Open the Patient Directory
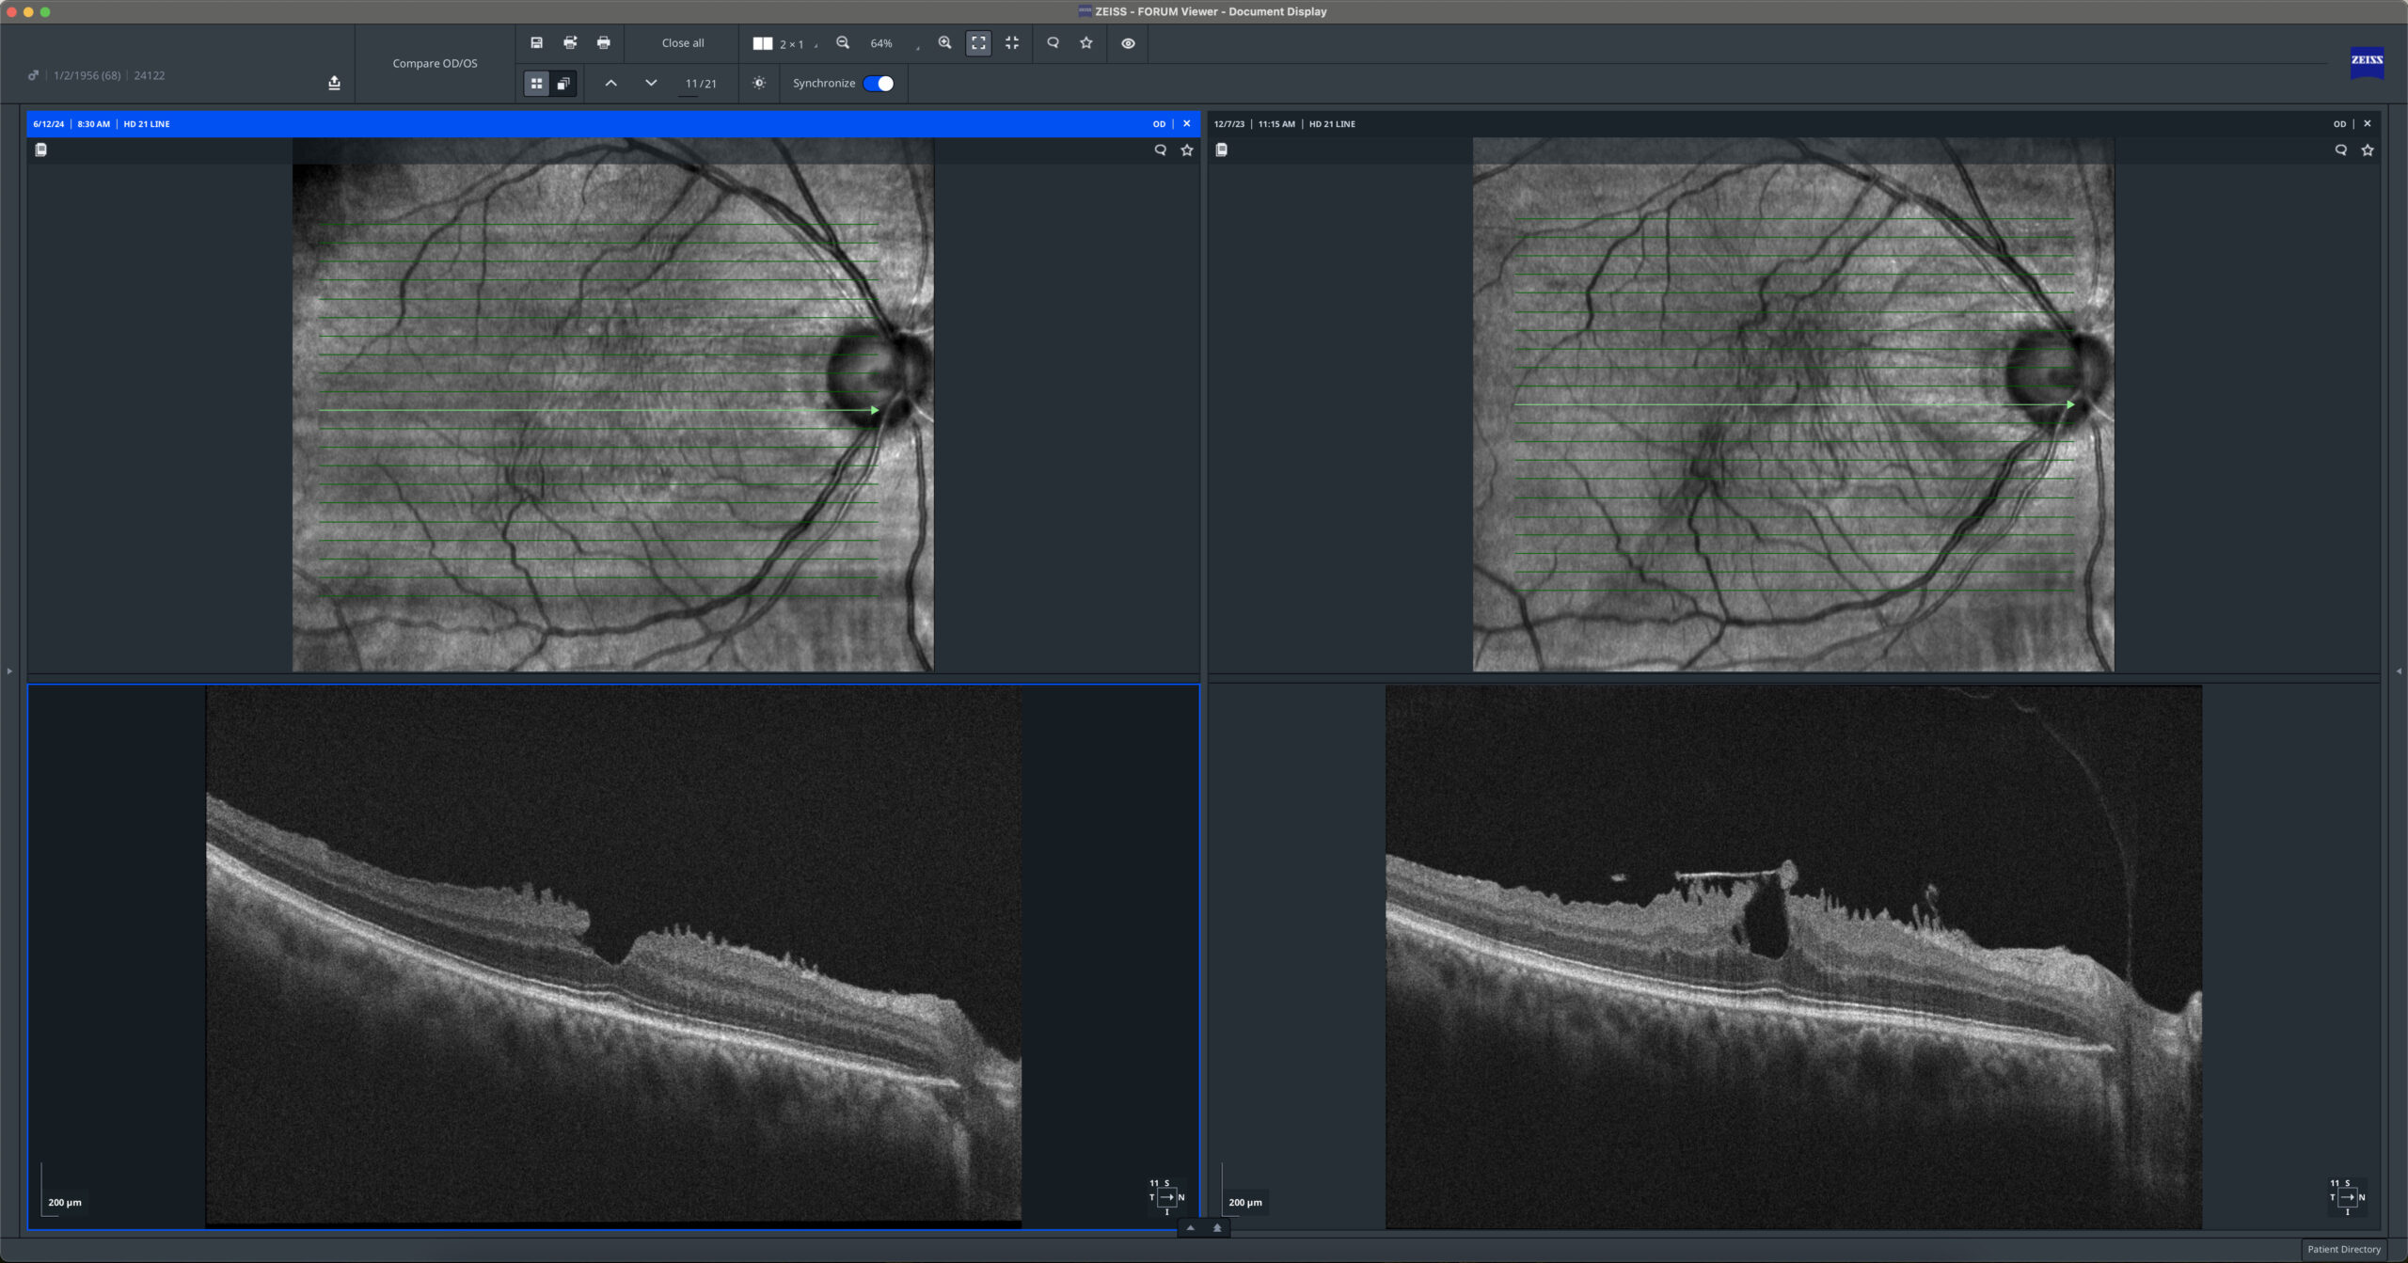The image size is (2408, 1263). coord(2343,1249)
